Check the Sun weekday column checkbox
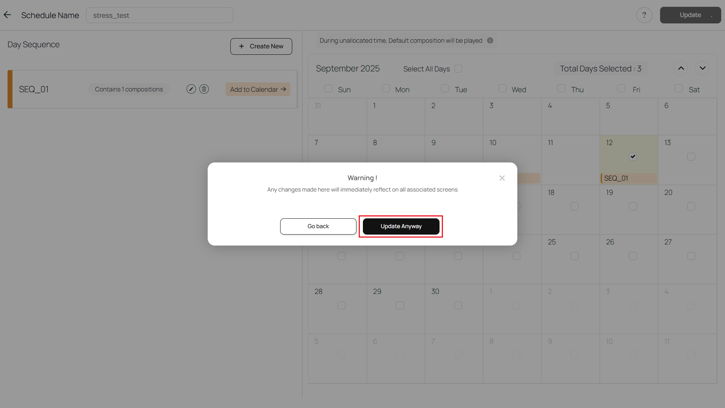 click(x=328, y=88)
